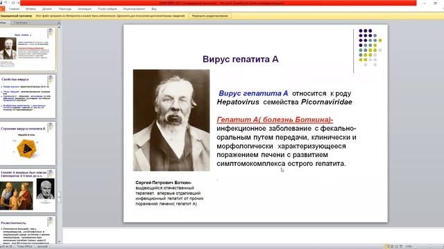Image resolution: width=444 pixels, height=249 pixels.
Task: Click thumbnail pane scroll up arrow
Action: (59, 27)
